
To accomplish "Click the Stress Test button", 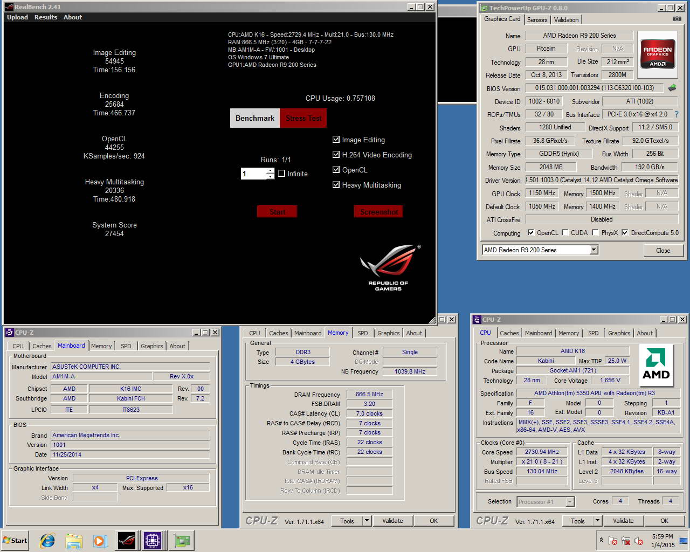I will (x=303, y=118).
